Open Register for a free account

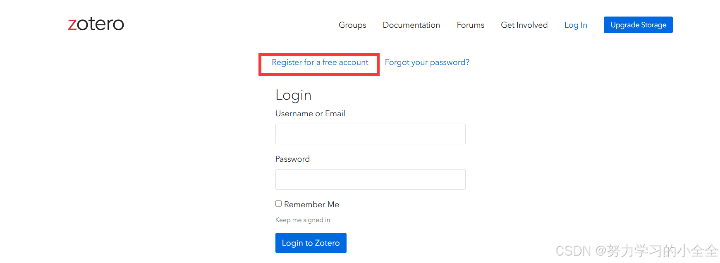[x=320, y=62]
